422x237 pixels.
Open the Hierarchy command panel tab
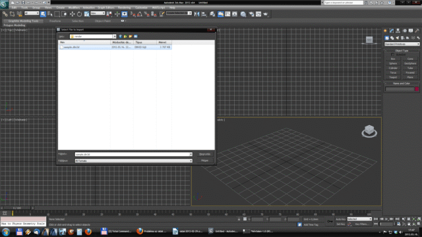click(x=398, y=31)
